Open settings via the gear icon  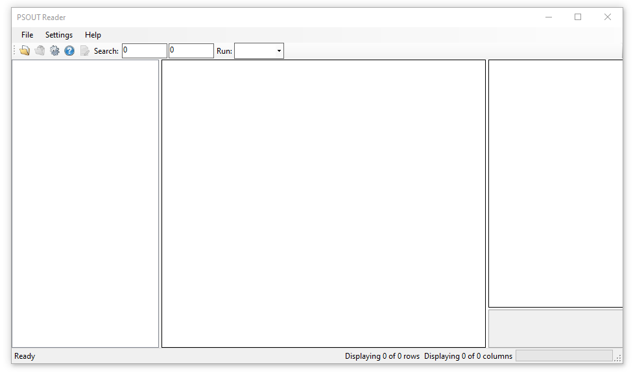(x=54, y=51)
